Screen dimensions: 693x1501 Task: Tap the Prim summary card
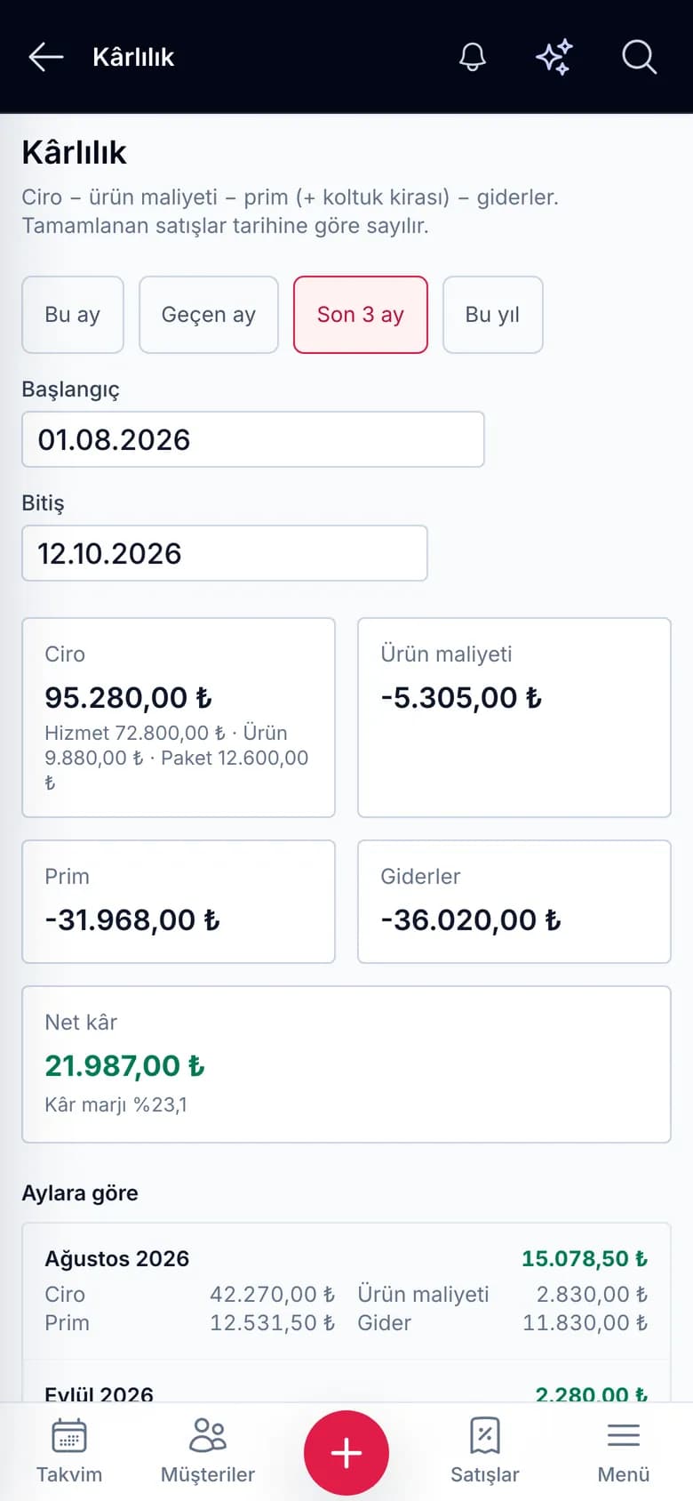(179, 902)
